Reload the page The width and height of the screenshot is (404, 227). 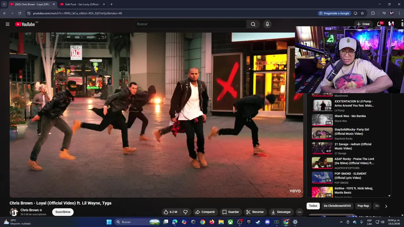20,13
